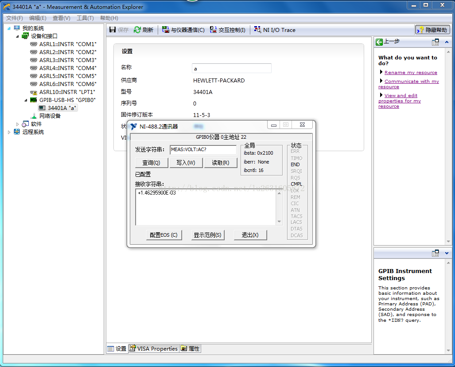Expand the 软件 tree node
The height and width of the screenshot is (367, 455).
point(17,124)
